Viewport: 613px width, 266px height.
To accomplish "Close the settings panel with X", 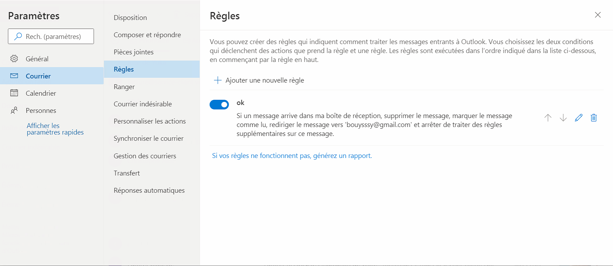I will (x=598, y=15).
